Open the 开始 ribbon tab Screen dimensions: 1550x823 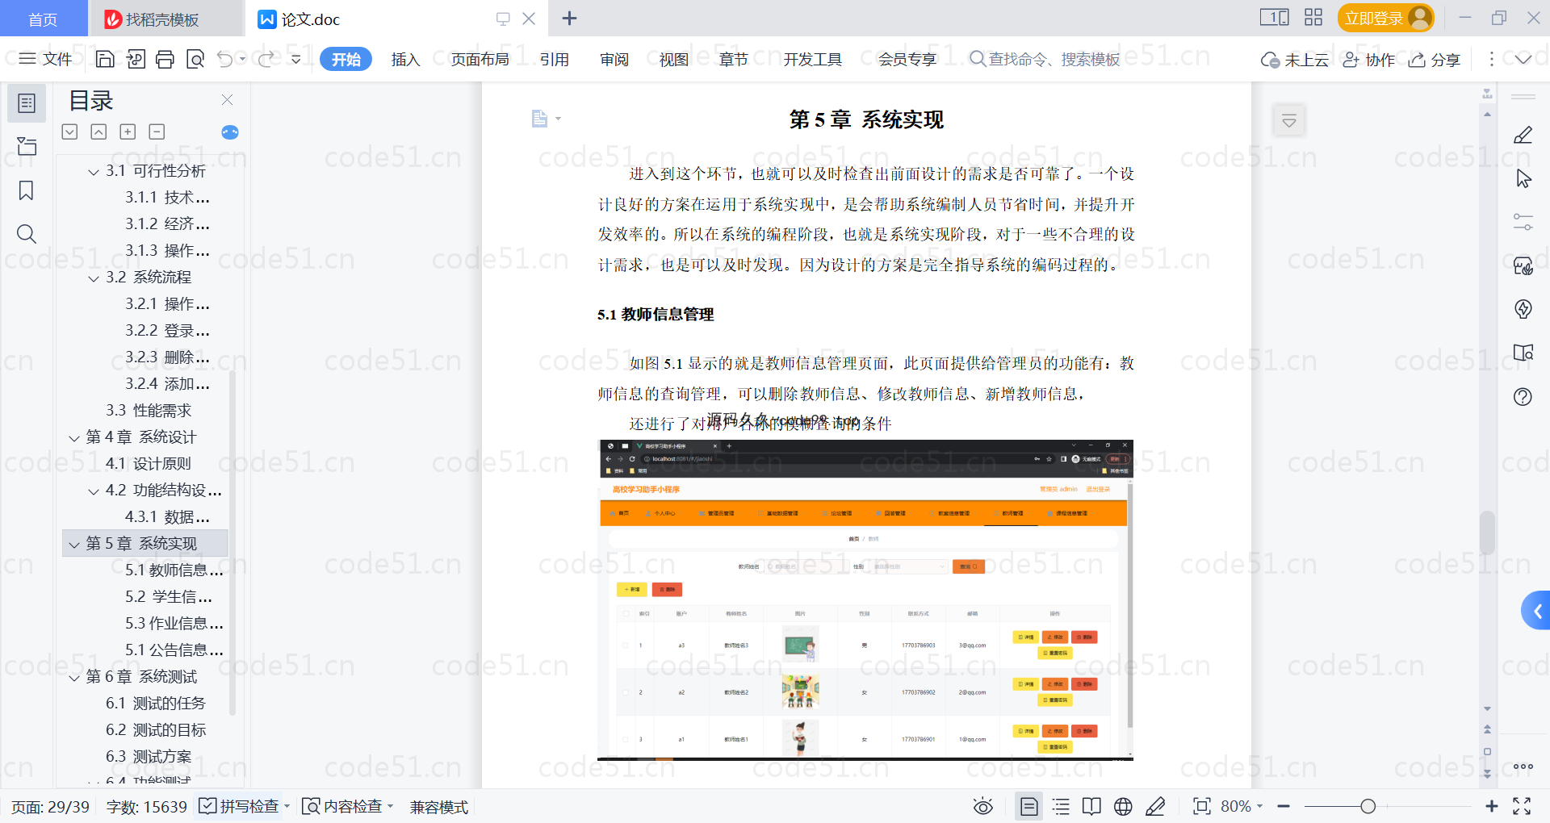(346, 59)
